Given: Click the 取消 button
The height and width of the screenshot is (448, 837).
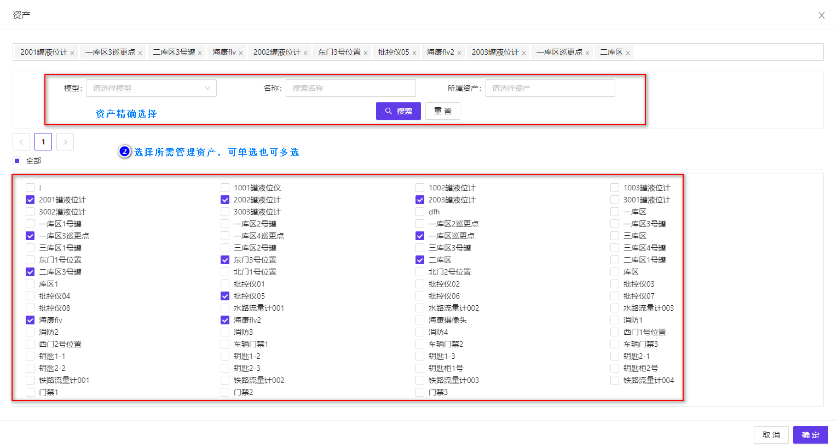Looking at the screenshot, I should pyautogui.click(x=771, y=435).
